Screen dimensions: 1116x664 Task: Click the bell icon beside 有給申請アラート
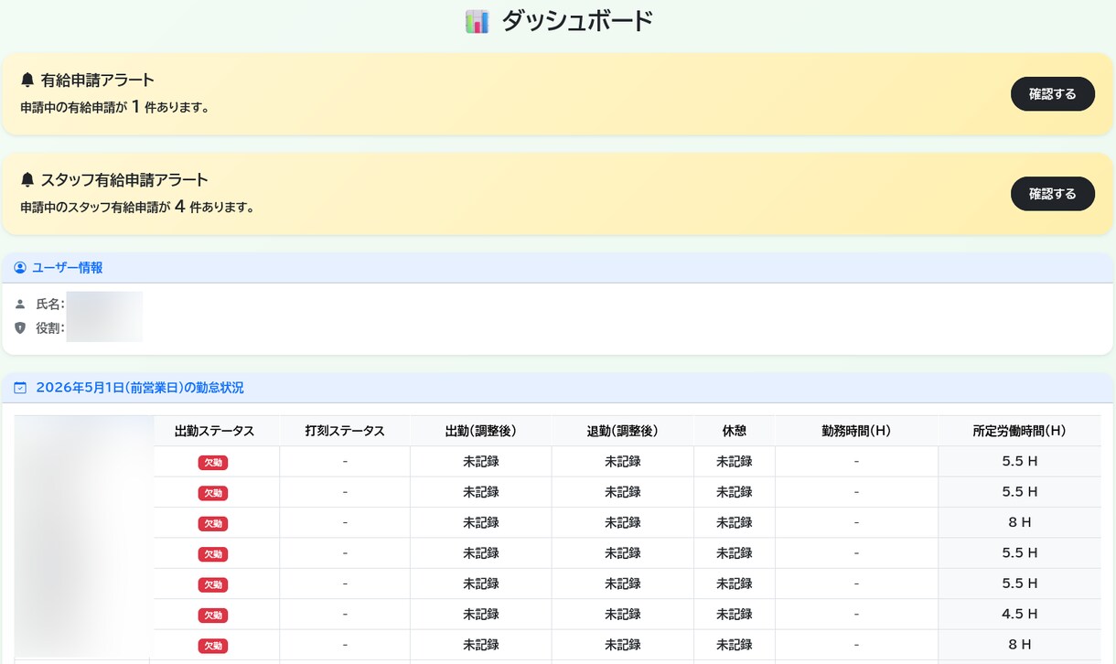pyautogui.click(x=27, y=80)
